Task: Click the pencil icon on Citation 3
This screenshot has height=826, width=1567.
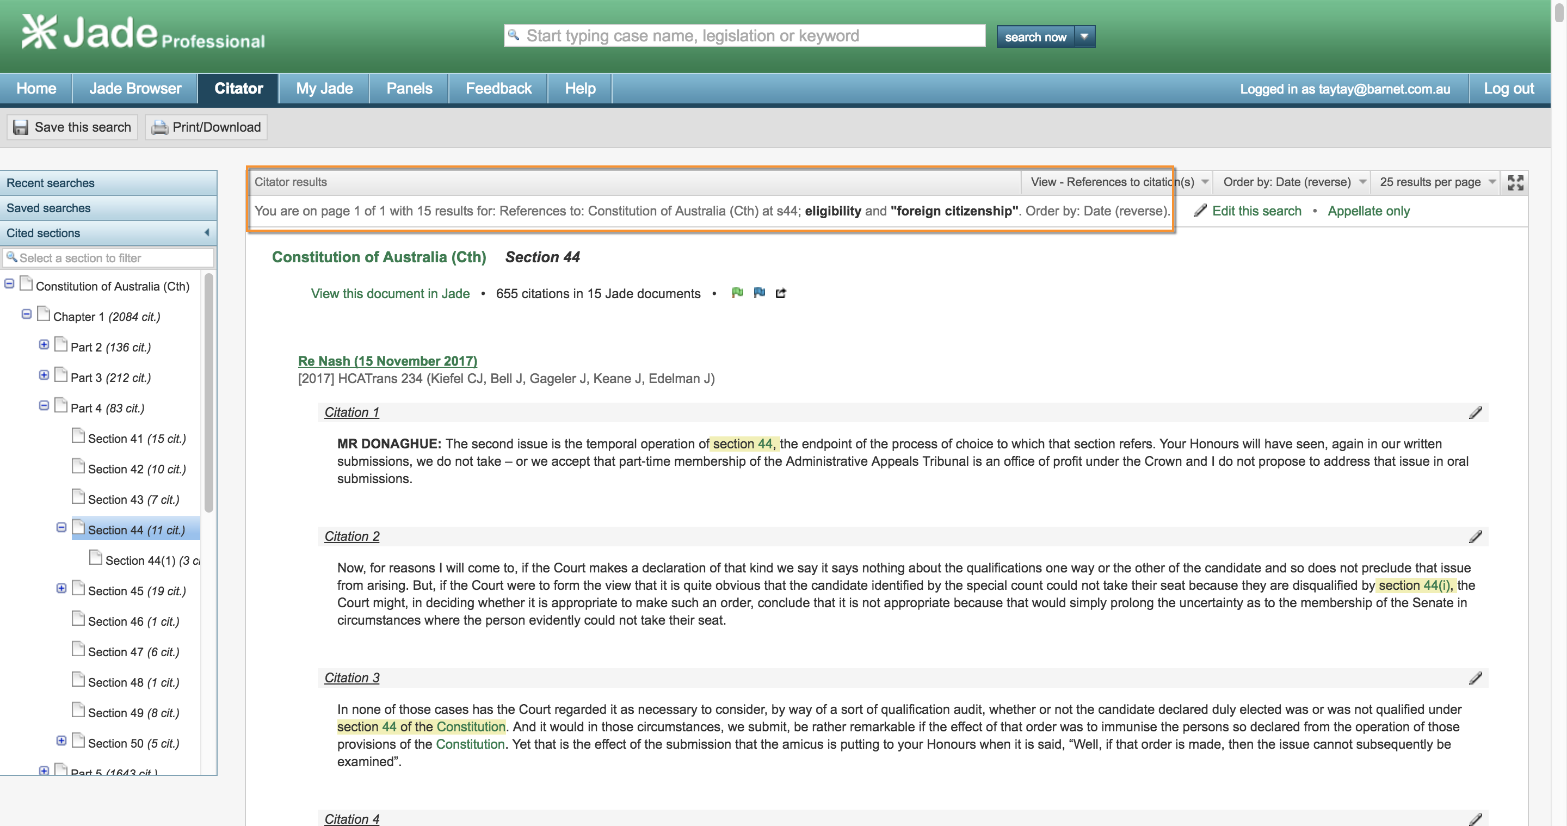Action: [1475, 678]
